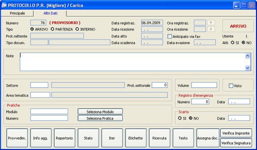
Task: Set Atti option to NO
Action: [243, 43]
